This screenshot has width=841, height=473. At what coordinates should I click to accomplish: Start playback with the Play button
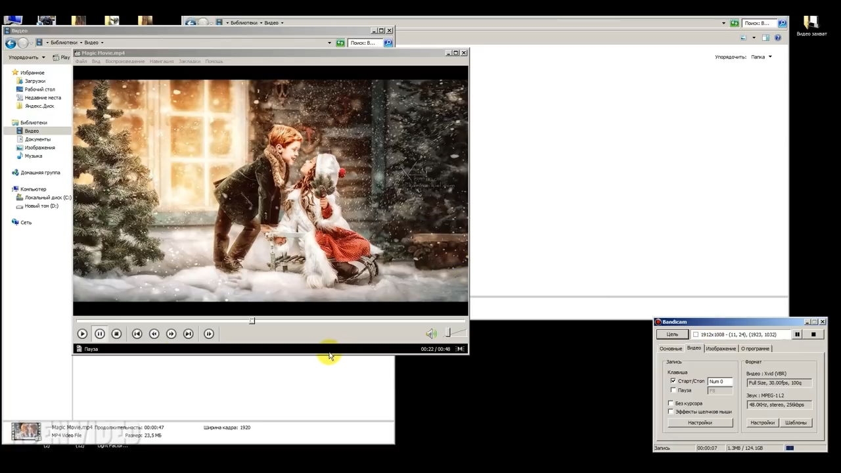[x=82, y=334]
